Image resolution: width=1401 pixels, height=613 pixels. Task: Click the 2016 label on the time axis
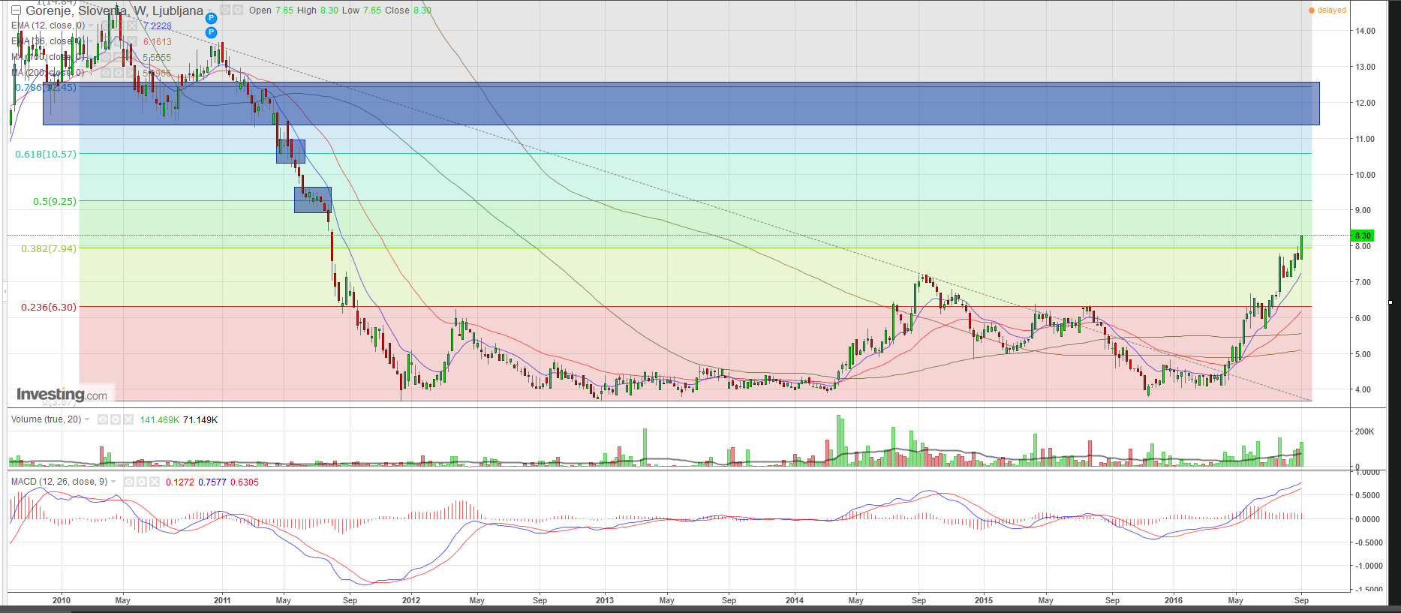[1174, 600]
